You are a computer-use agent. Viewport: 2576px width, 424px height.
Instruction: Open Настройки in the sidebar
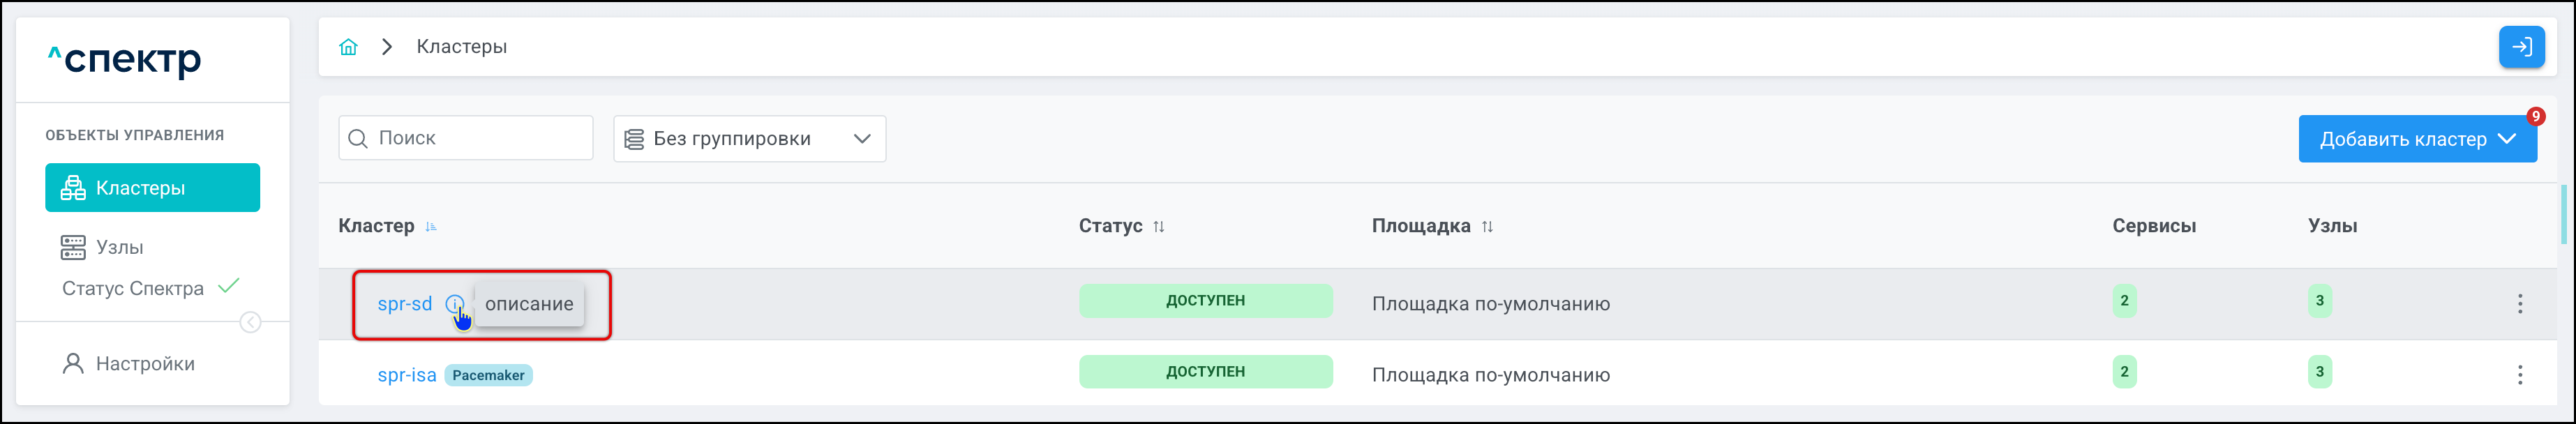(144, 364)
